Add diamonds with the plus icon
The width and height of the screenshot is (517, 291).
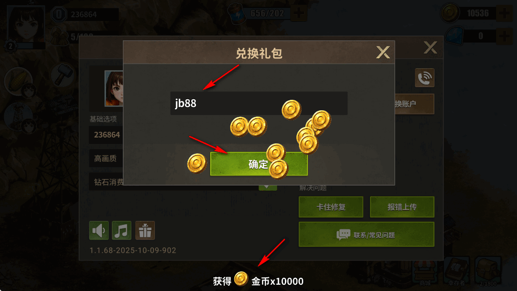point(504,36)
